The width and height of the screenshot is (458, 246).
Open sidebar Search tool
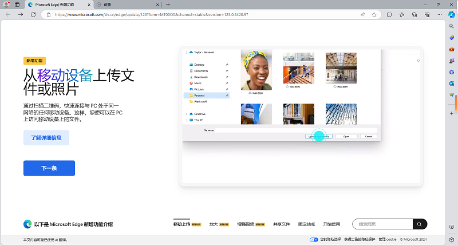point(452,26)
